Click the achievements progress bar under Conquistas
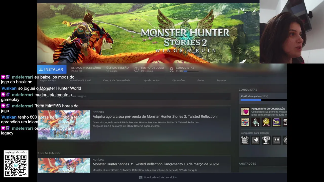Image resolution: width=324 pixels, height=182 pixels. tap(264, 100)
